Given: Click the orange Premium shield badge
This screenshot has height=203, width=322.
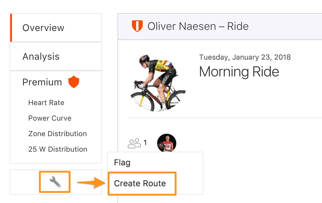Looking at the screenshot, I should point(74,82).
